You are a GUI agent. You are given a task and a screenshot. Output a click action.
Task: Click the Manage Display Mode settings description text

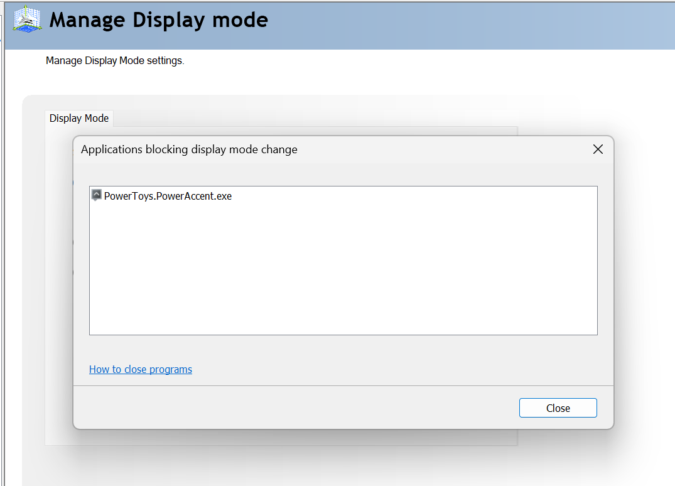(x=115, y=60)
